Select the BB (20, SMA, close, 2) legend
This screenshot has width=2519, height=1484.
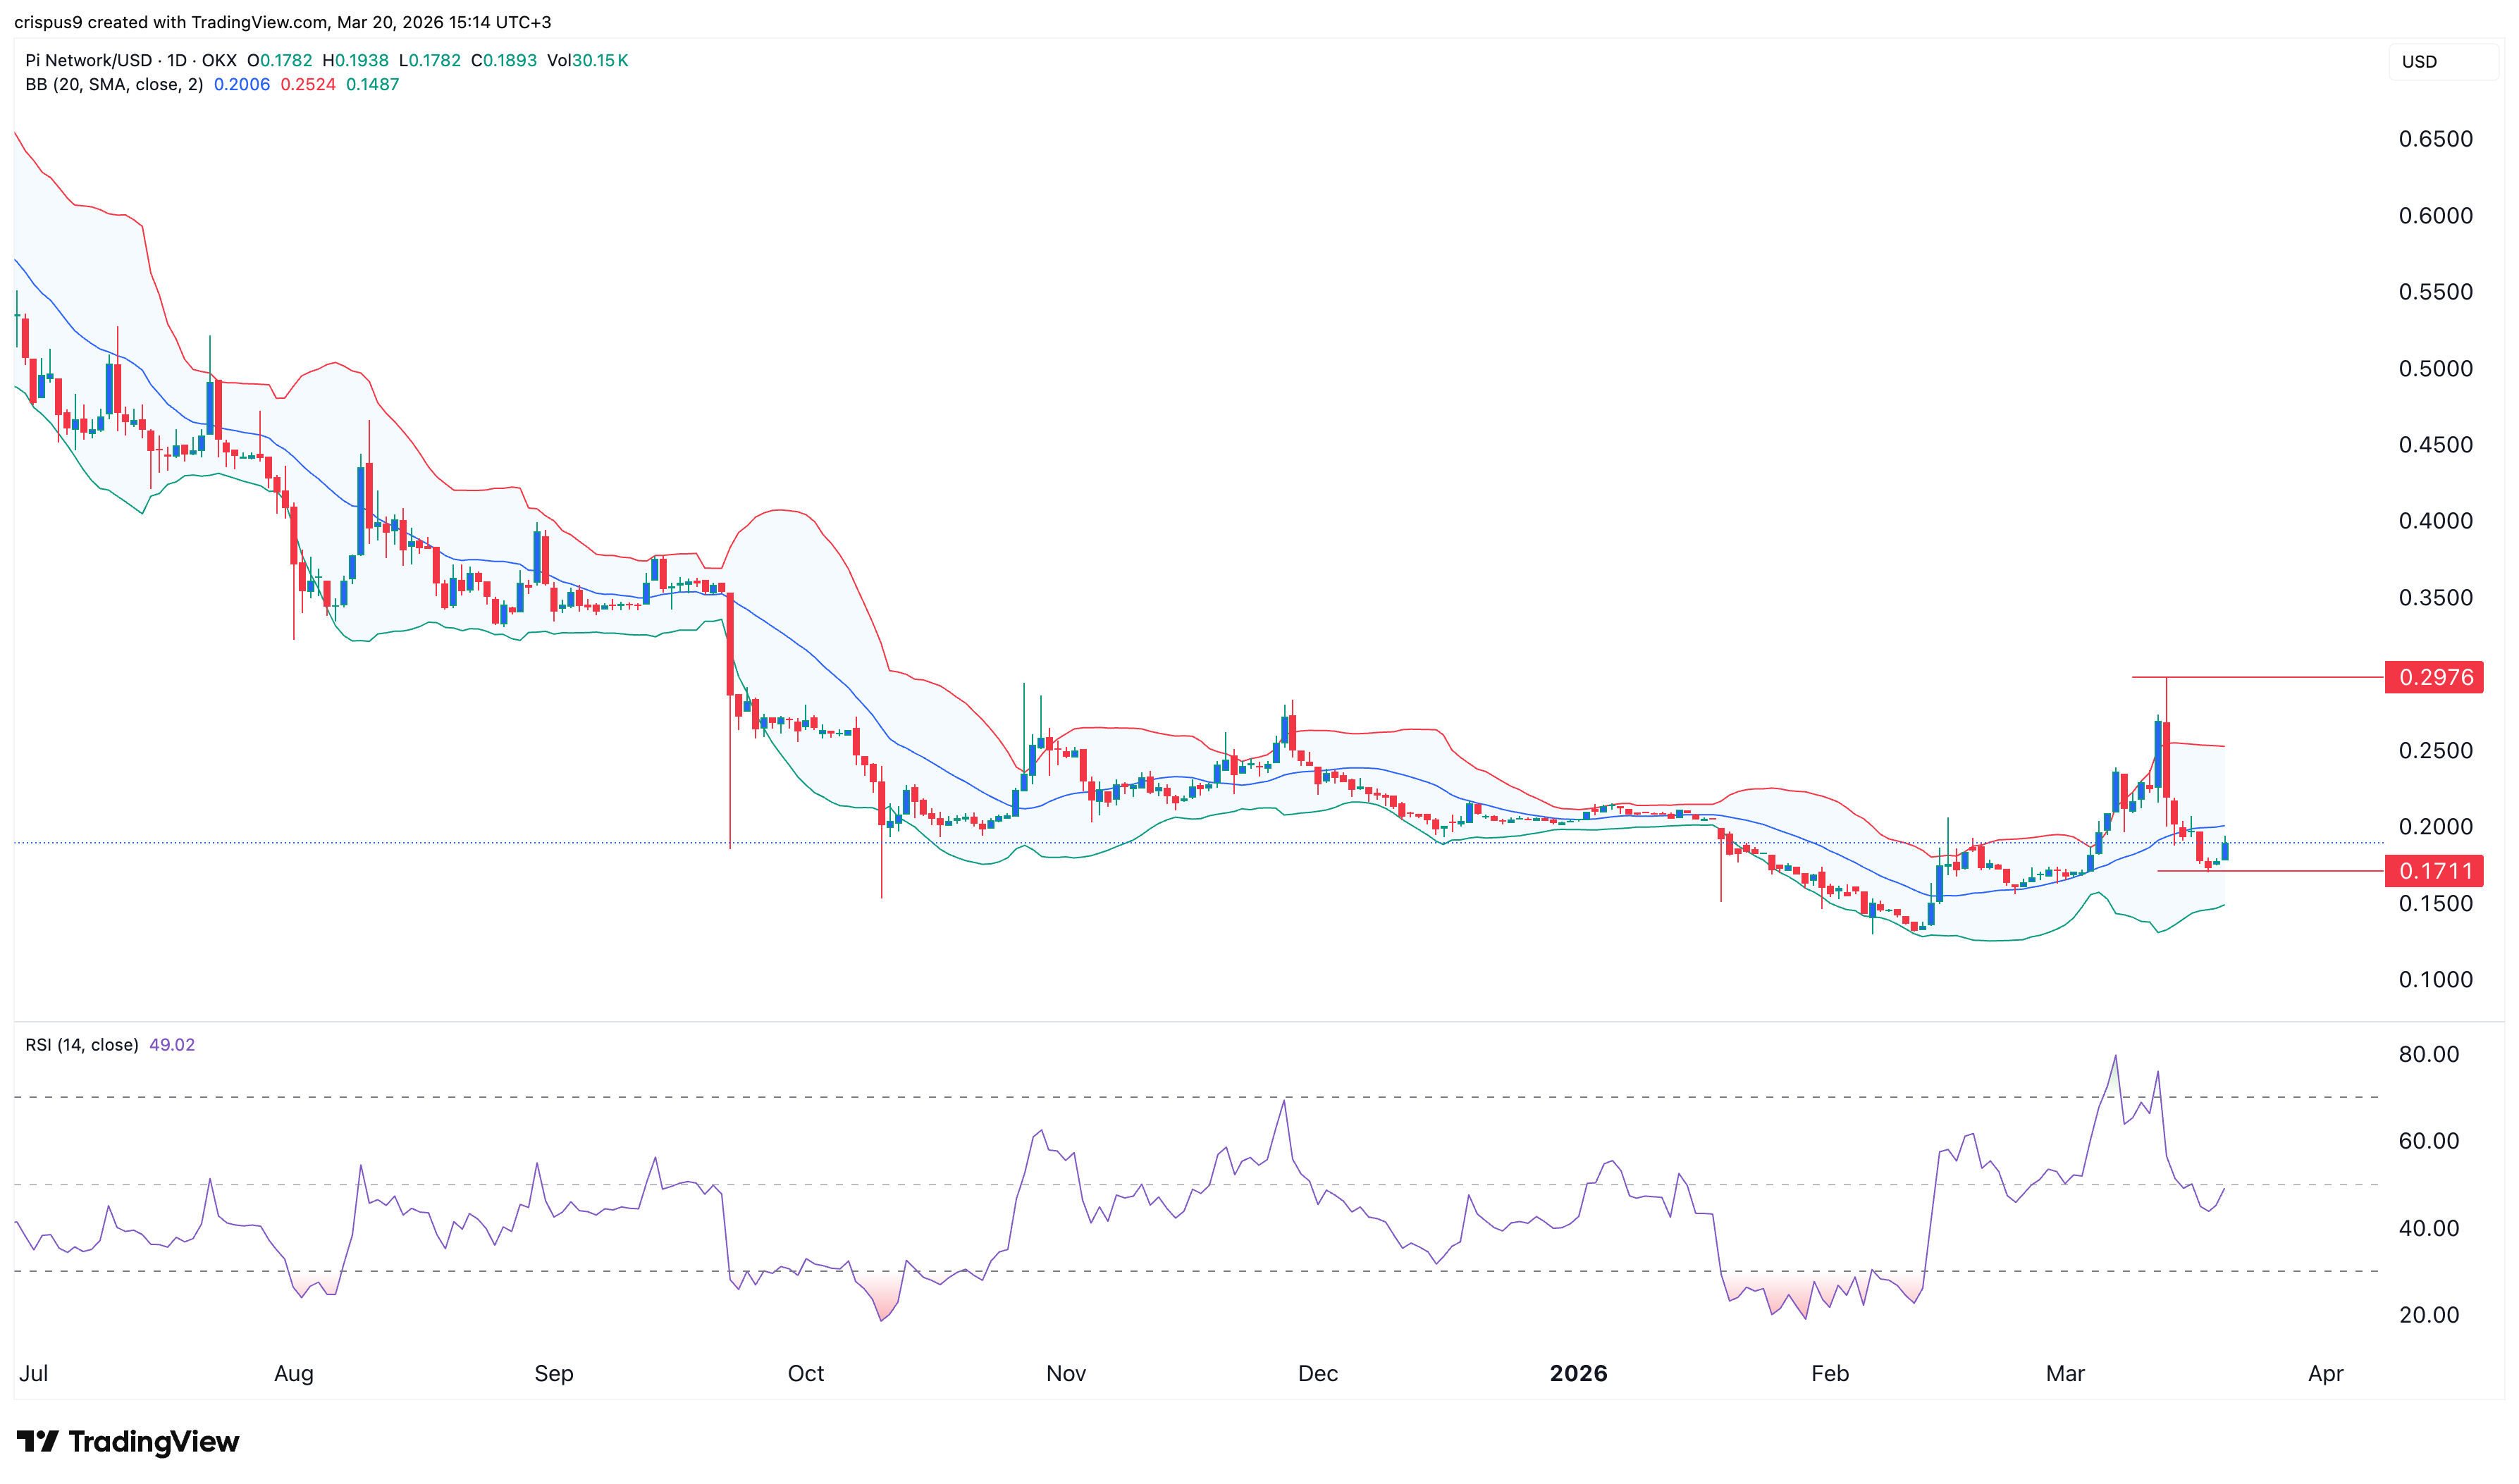[x=113, y=85]
